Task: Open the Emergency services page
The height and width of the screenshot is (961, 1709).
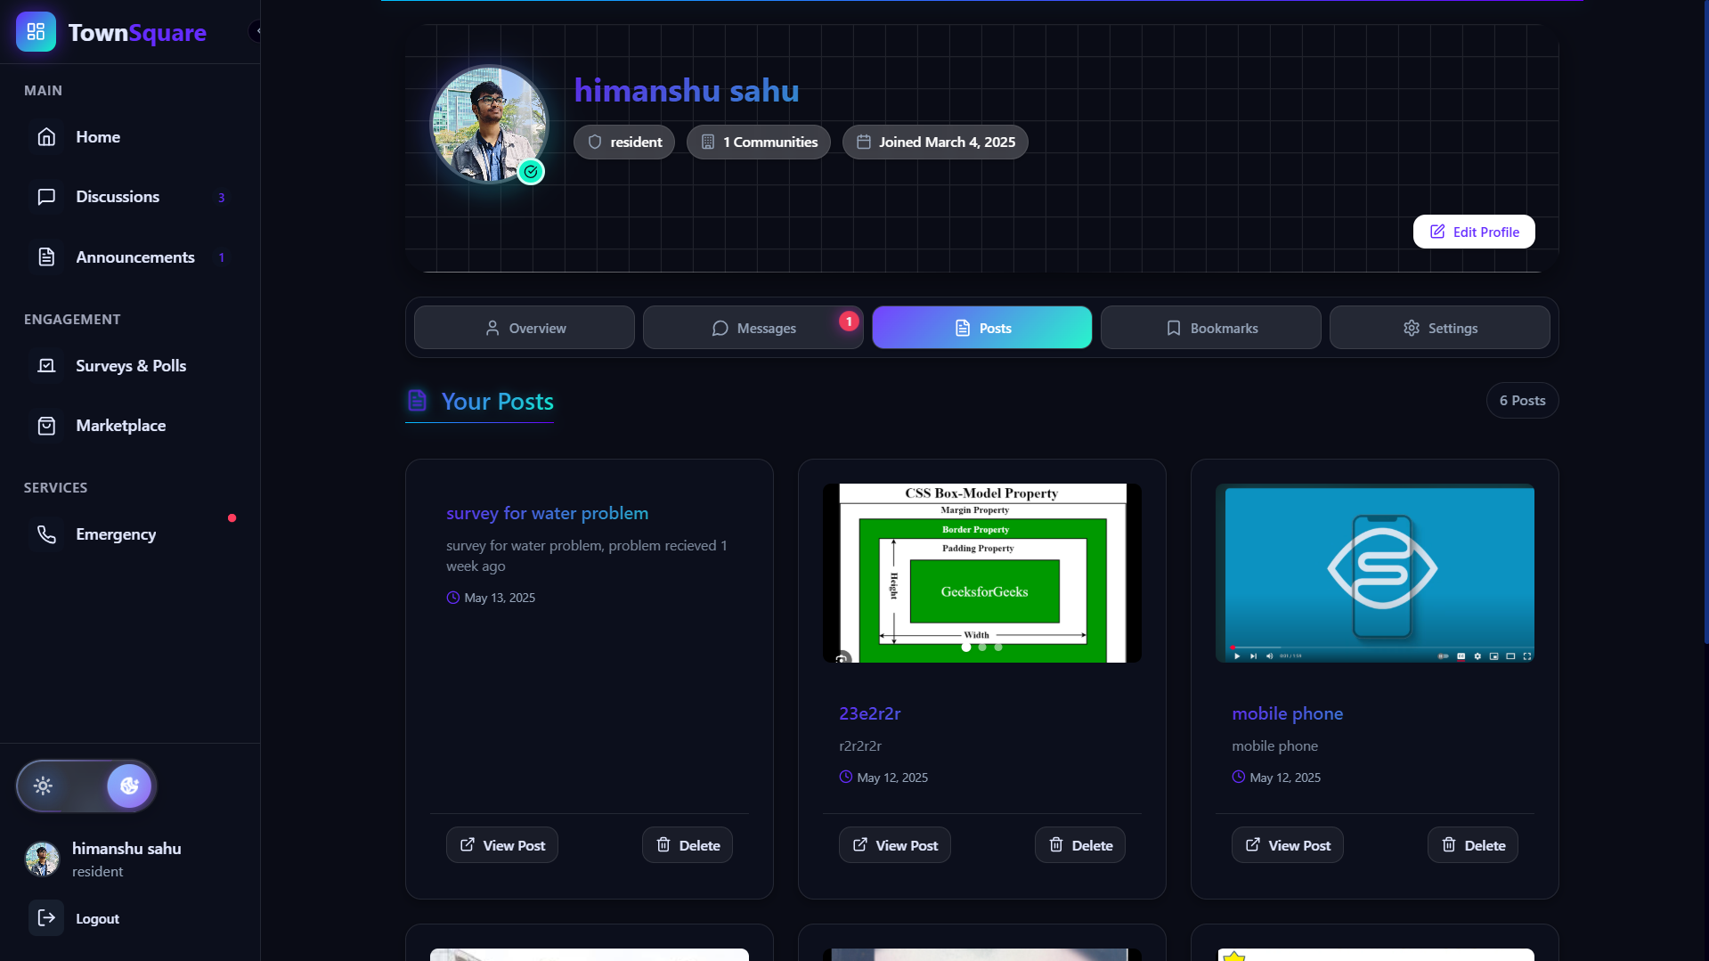Action: tap(116, 534)
